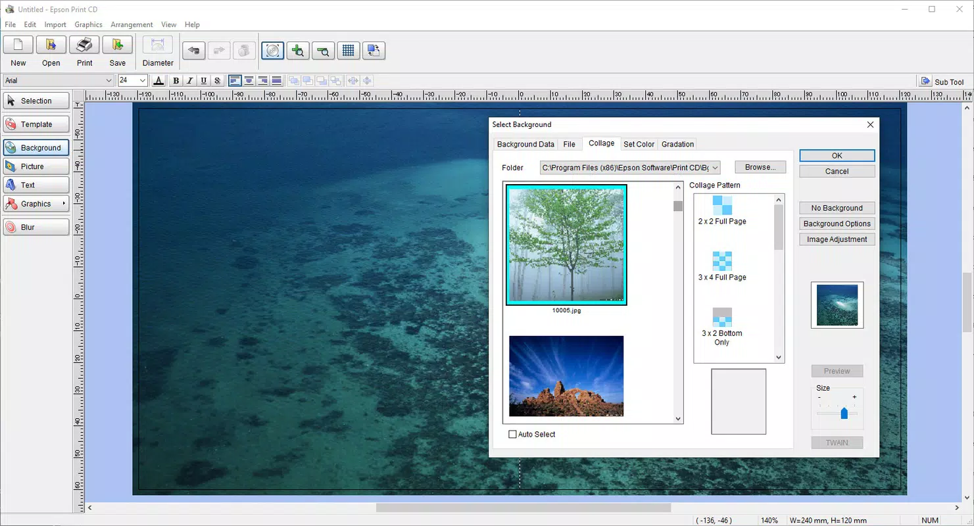Enable the Auto Select checkbox
Screen dimensions: 974x526
[513, 435]
